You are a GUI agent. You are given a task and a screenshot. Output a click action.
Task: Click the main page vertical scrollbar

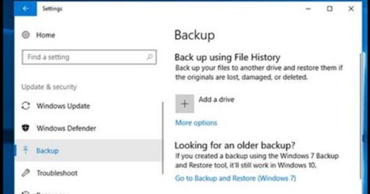(360, 117)
